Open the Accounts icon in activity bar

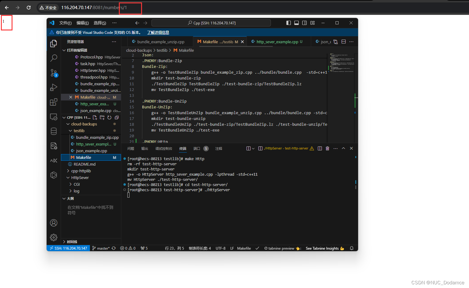coord(54,223)
